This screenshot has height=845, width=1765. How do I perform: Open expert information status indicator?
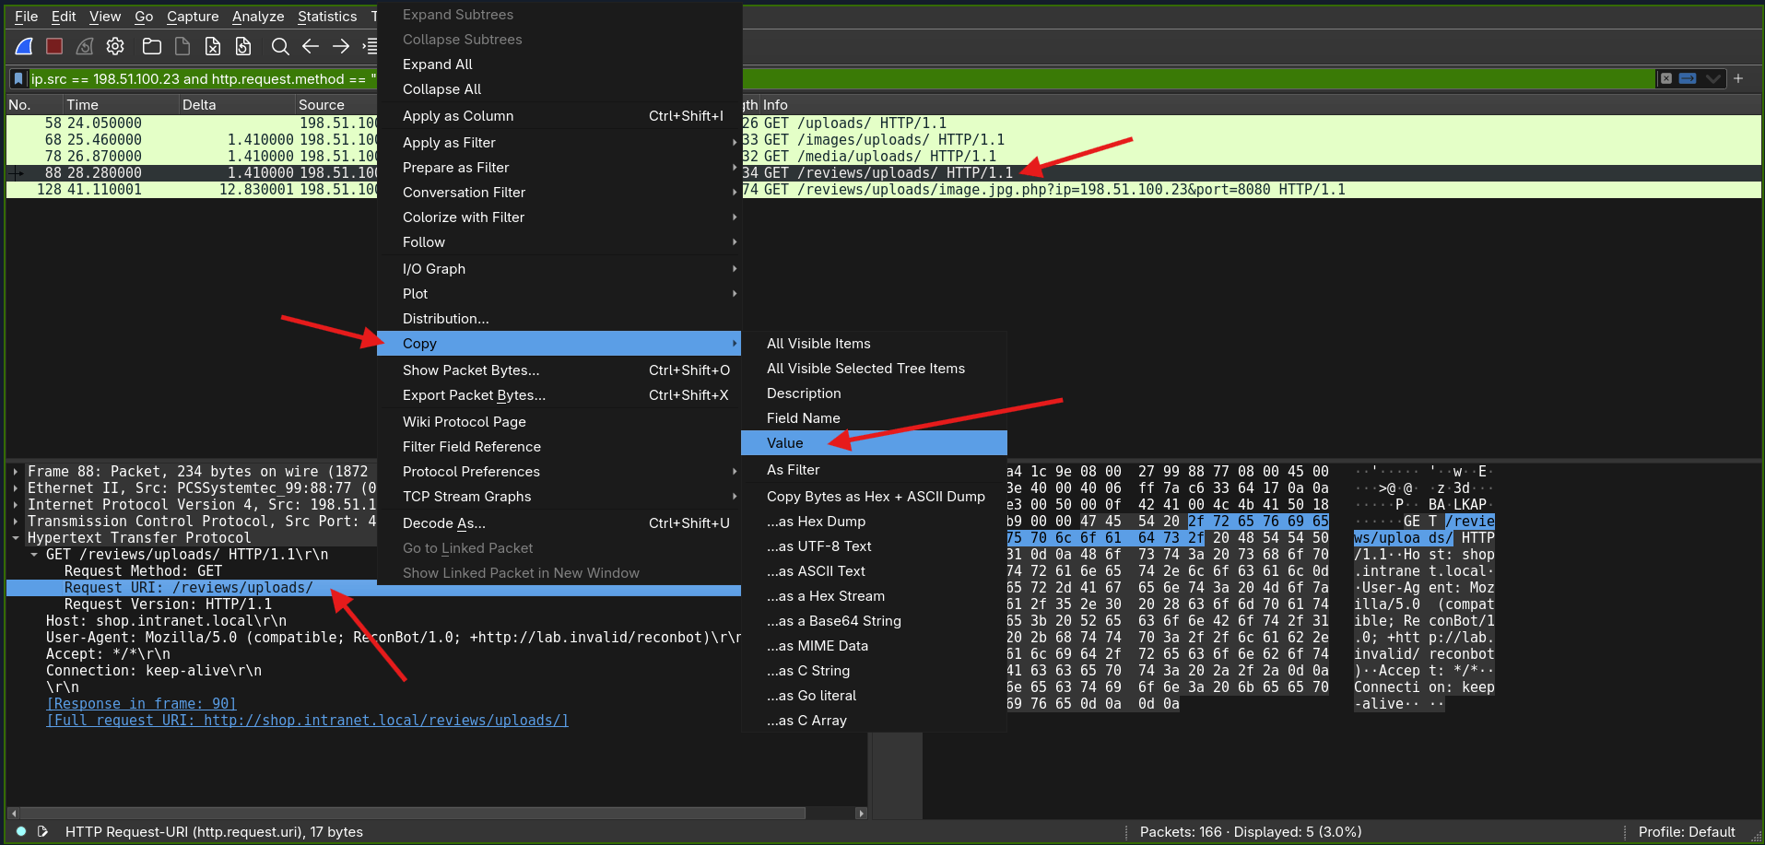[21, 831]
